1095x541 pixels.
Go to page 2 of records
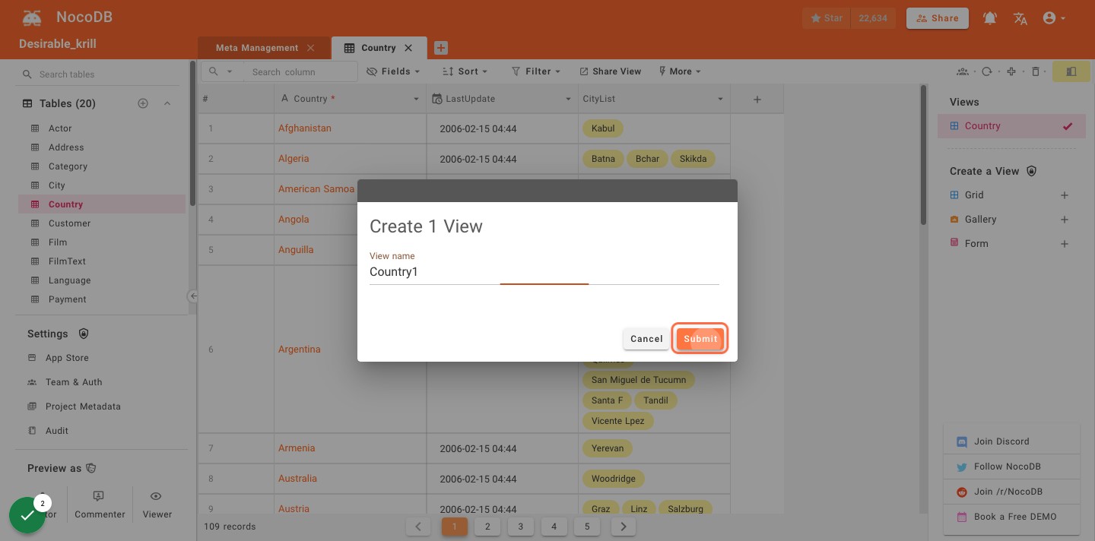(x=487, y=527)
